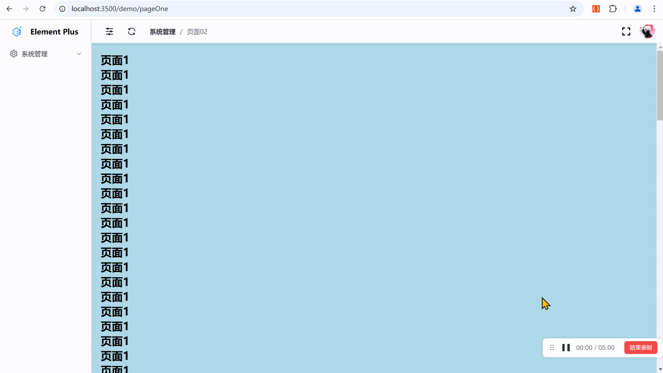The width and height of the screenshot is (663, 373).
Task: Expand the 系统管理 sidebar chevron
Action: click(79, 54)
